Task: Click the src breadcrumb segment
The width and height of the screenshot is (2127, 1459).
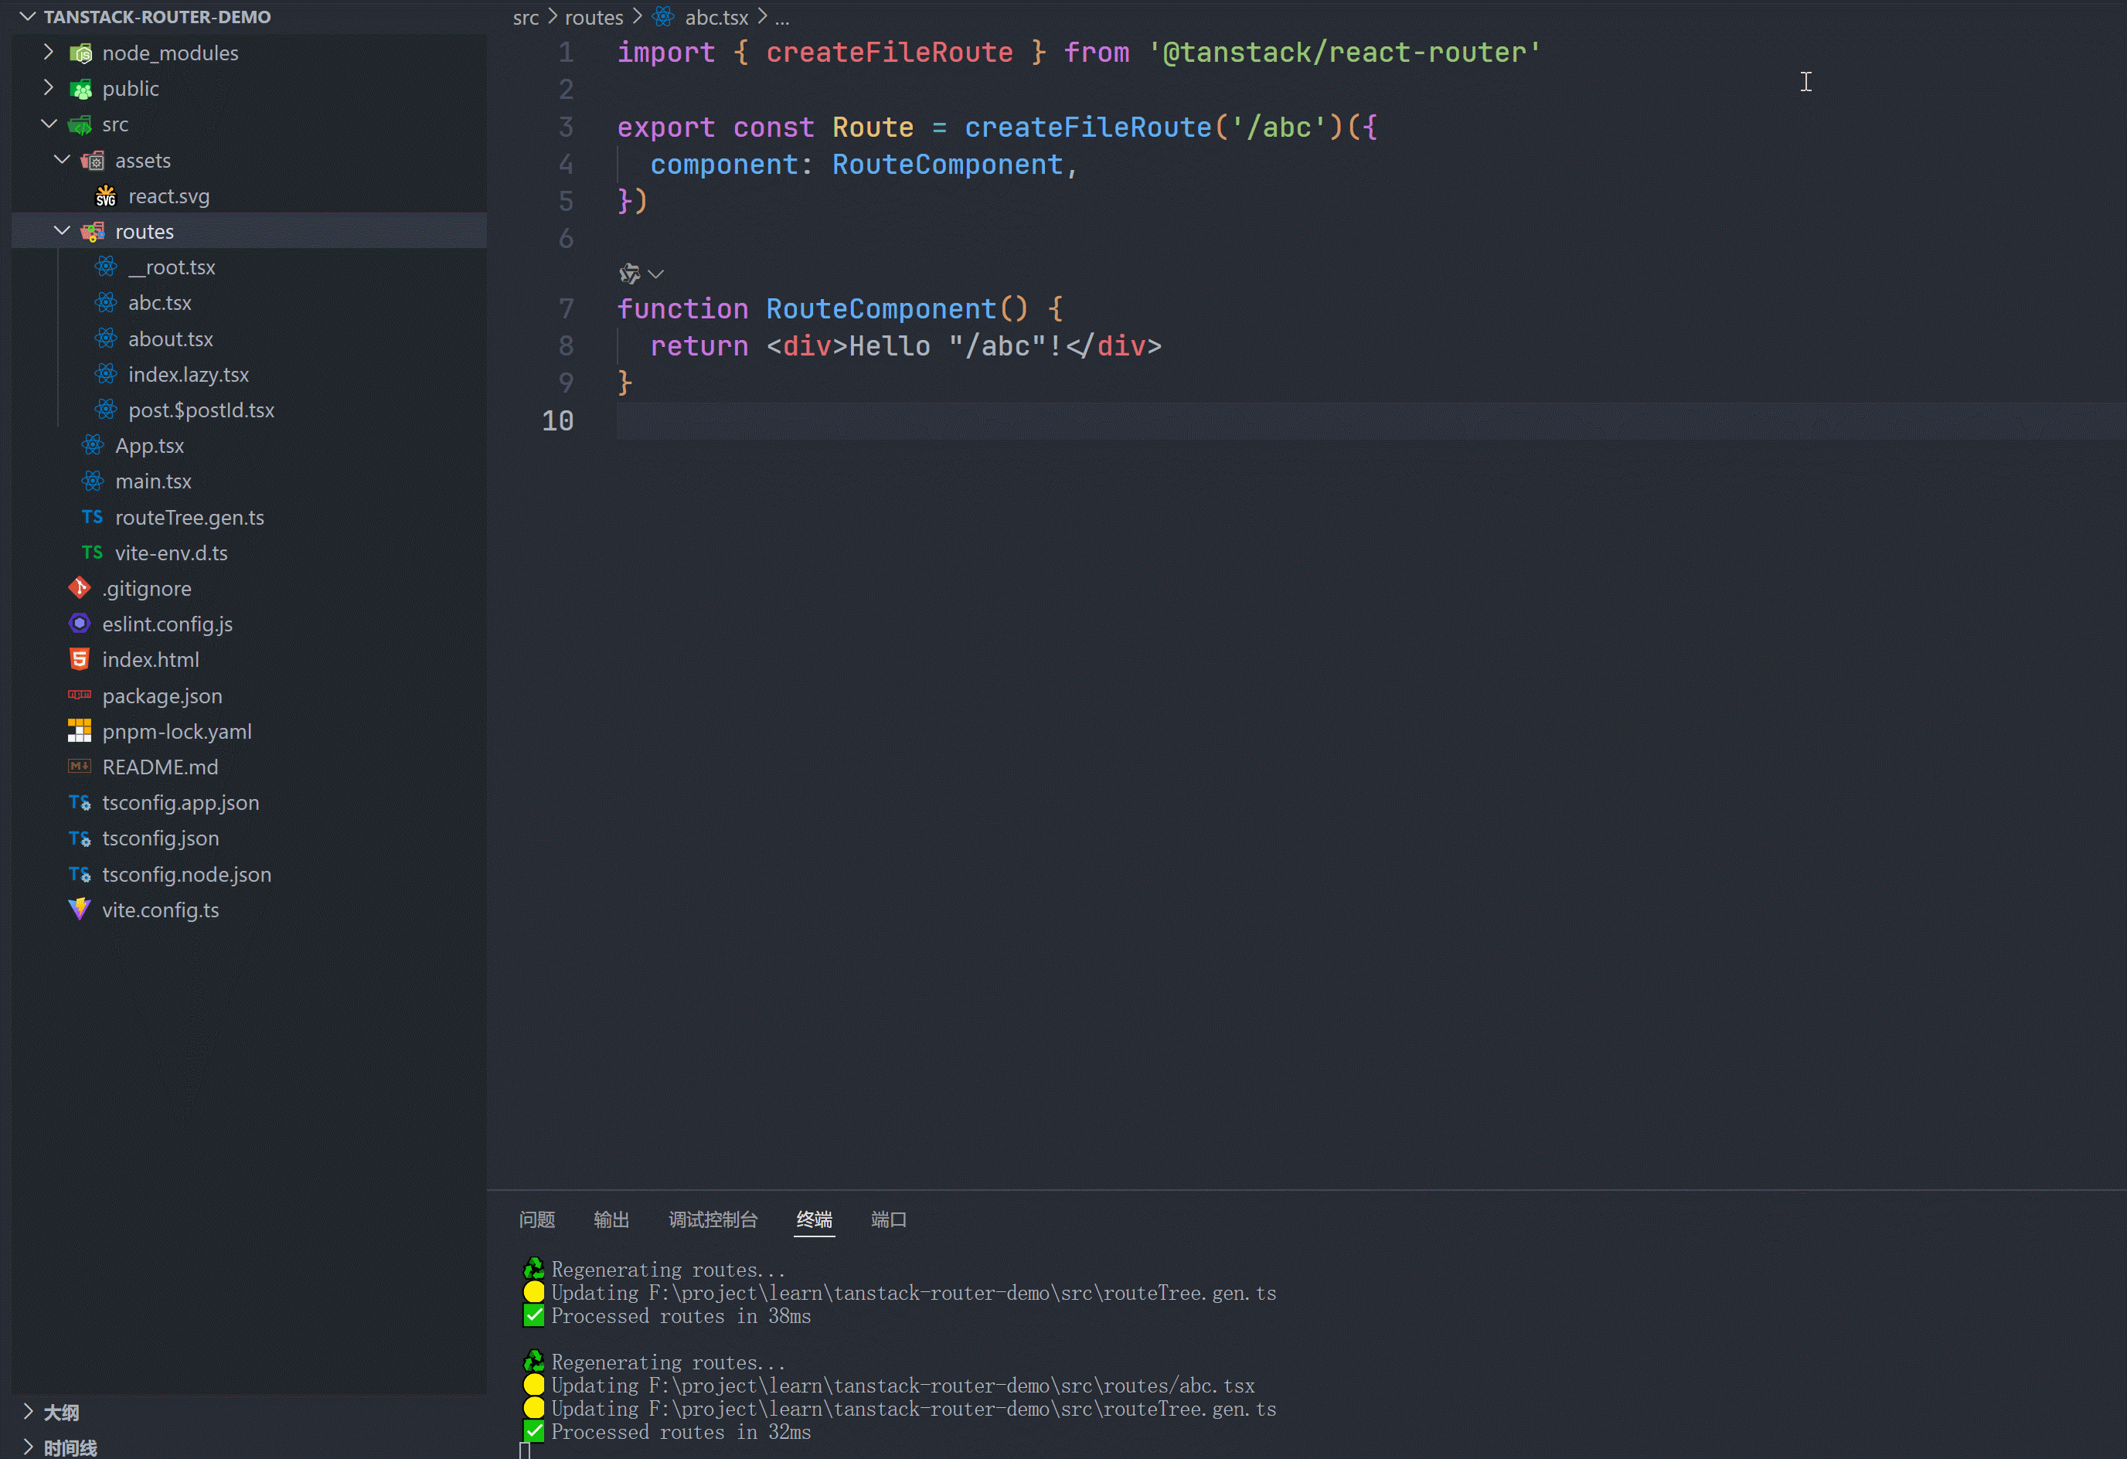Action: [526, 18]
